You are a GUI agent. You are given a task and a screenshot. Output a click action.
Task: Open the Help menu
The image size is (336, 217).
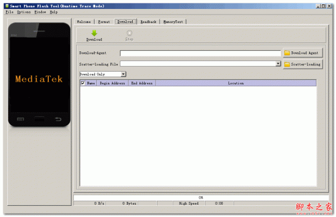coord(54,12)
